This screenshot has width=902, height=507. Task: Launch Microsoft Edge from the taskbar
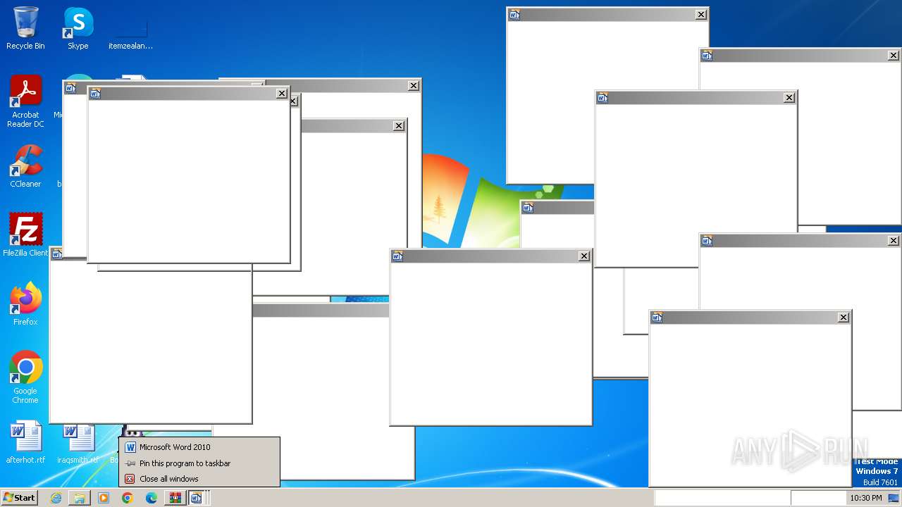click(x=152, y=498)
